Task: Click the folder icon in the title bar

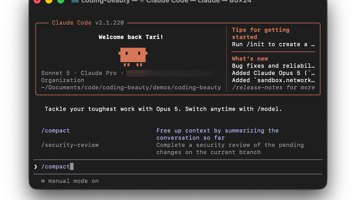Action: click(75, 1)
